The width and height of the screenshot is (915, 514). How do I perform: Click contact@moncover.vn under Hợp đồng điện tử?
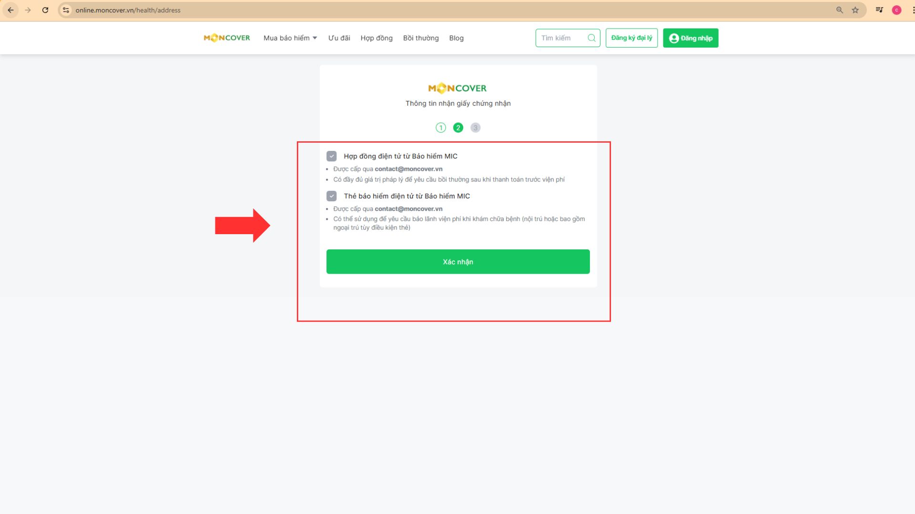pos(408,169)
